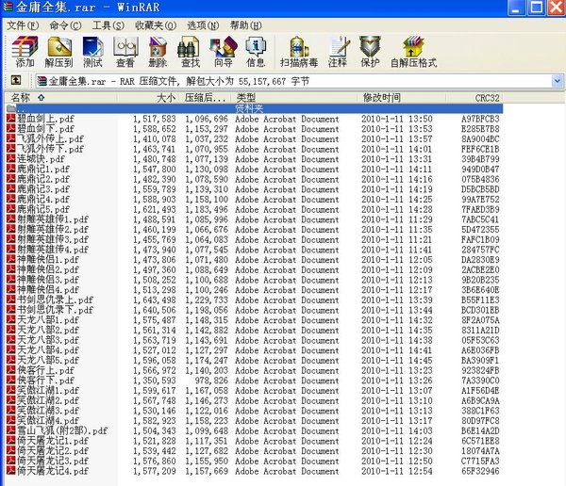Sort by the CRC32 column header
This screenshot has height=486, width=566.
[474, 98]
